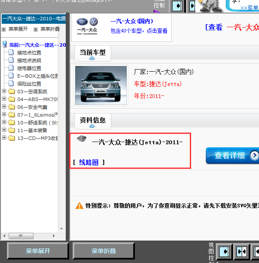Click the sidebar horizontal scrollbar left arrow

point(4,236)
